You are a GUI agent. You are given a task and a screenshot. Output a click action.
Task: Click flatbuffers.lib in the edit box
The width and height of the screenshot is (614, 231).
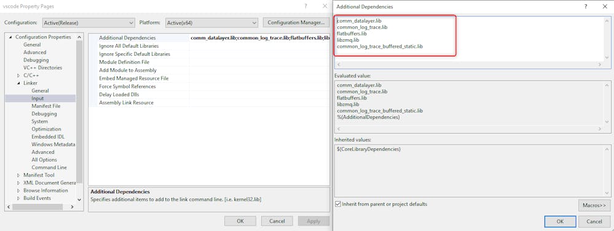(x=352, y=34)
